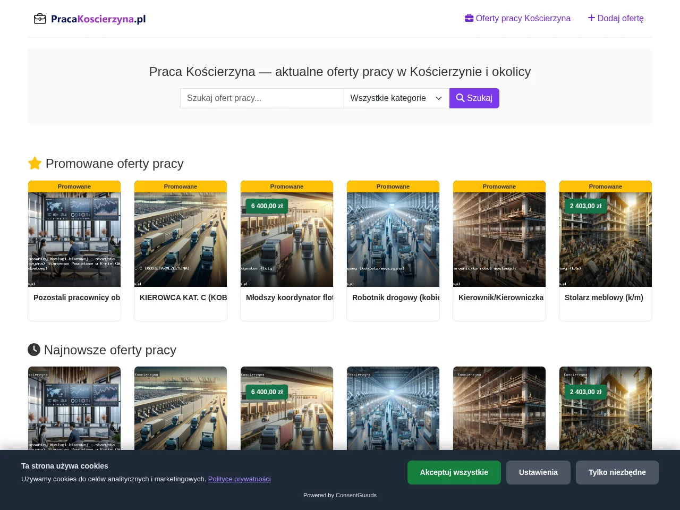Open the Wszystkie kategorie dropdown
This screenshot has height=510, width=680.
point(396,98)
